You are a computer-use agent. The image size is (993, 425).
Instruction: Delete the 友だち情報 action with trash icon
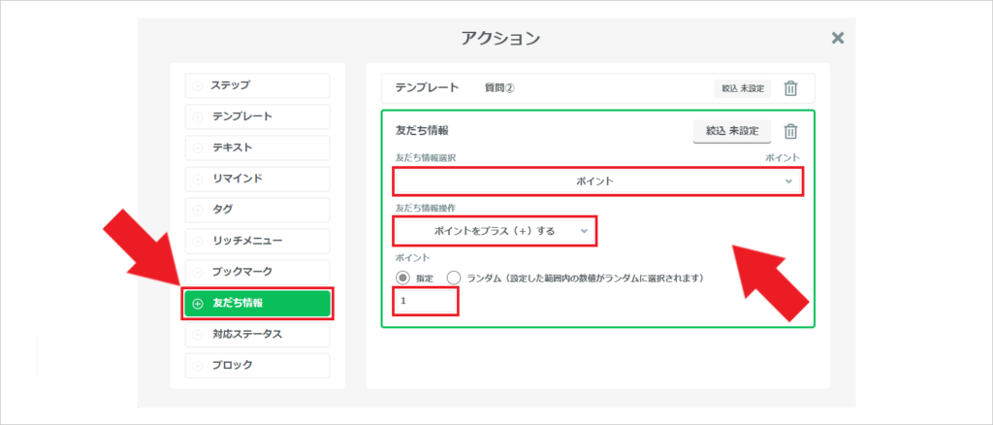790,132
